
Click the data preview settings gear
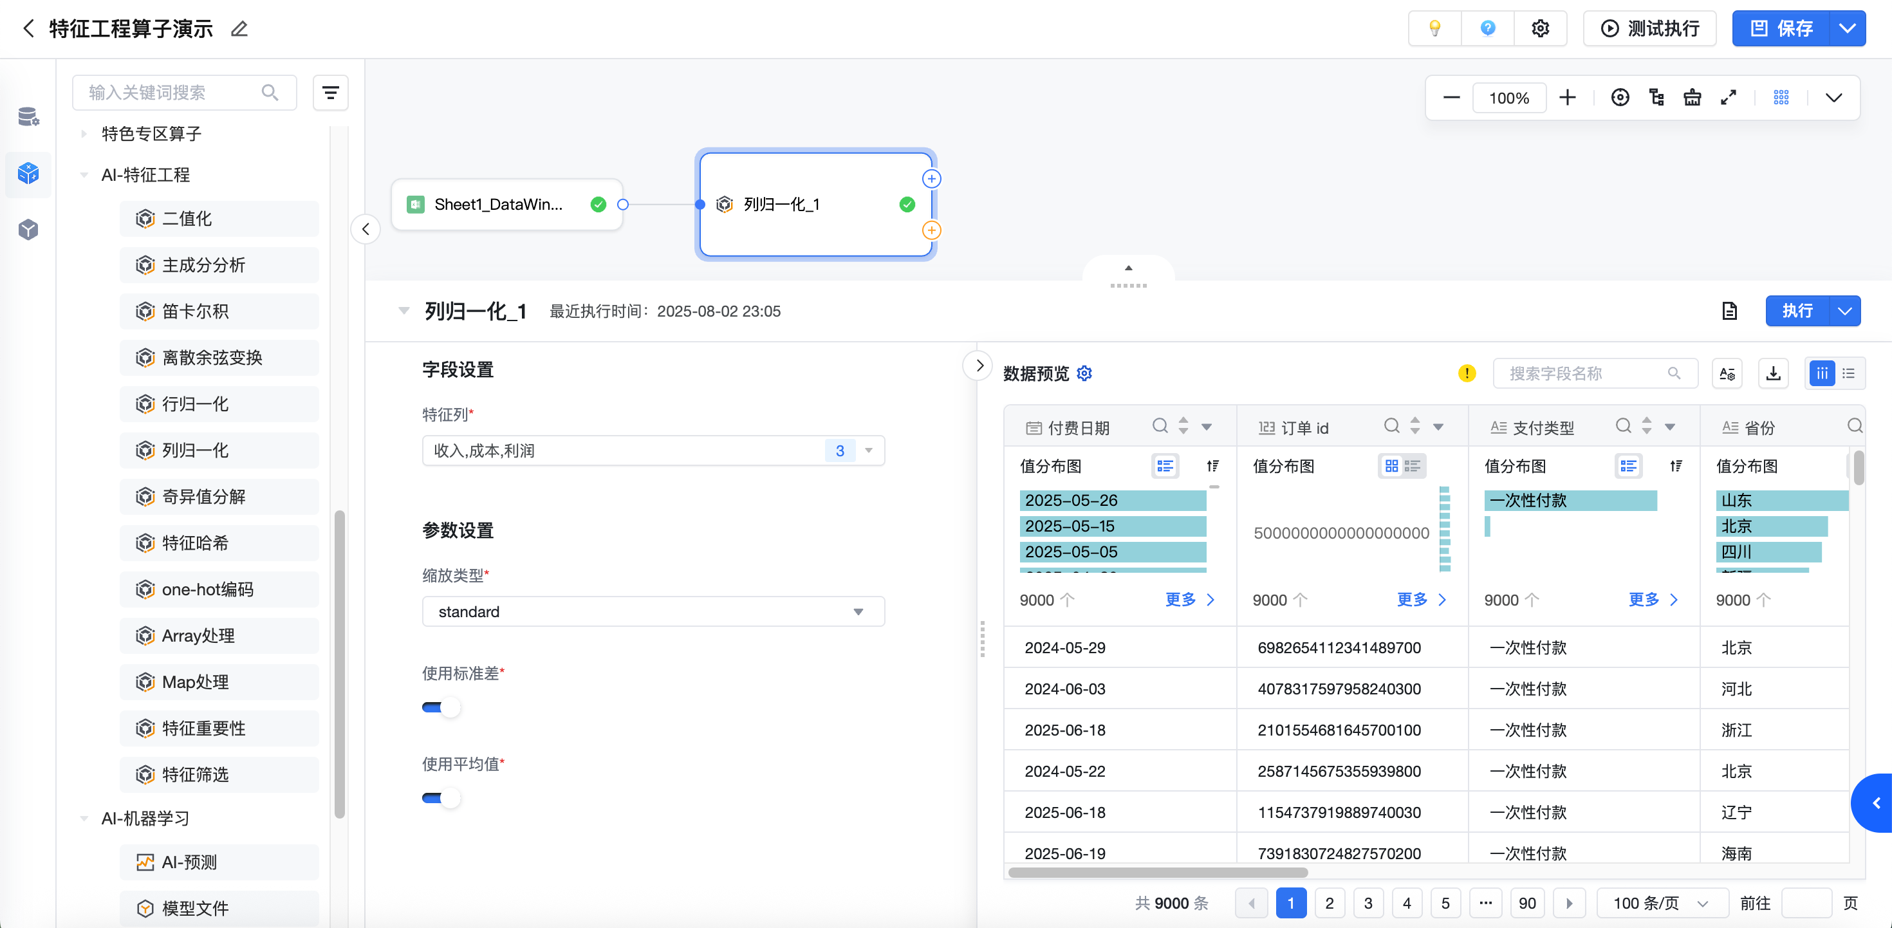coord(1084,373)
